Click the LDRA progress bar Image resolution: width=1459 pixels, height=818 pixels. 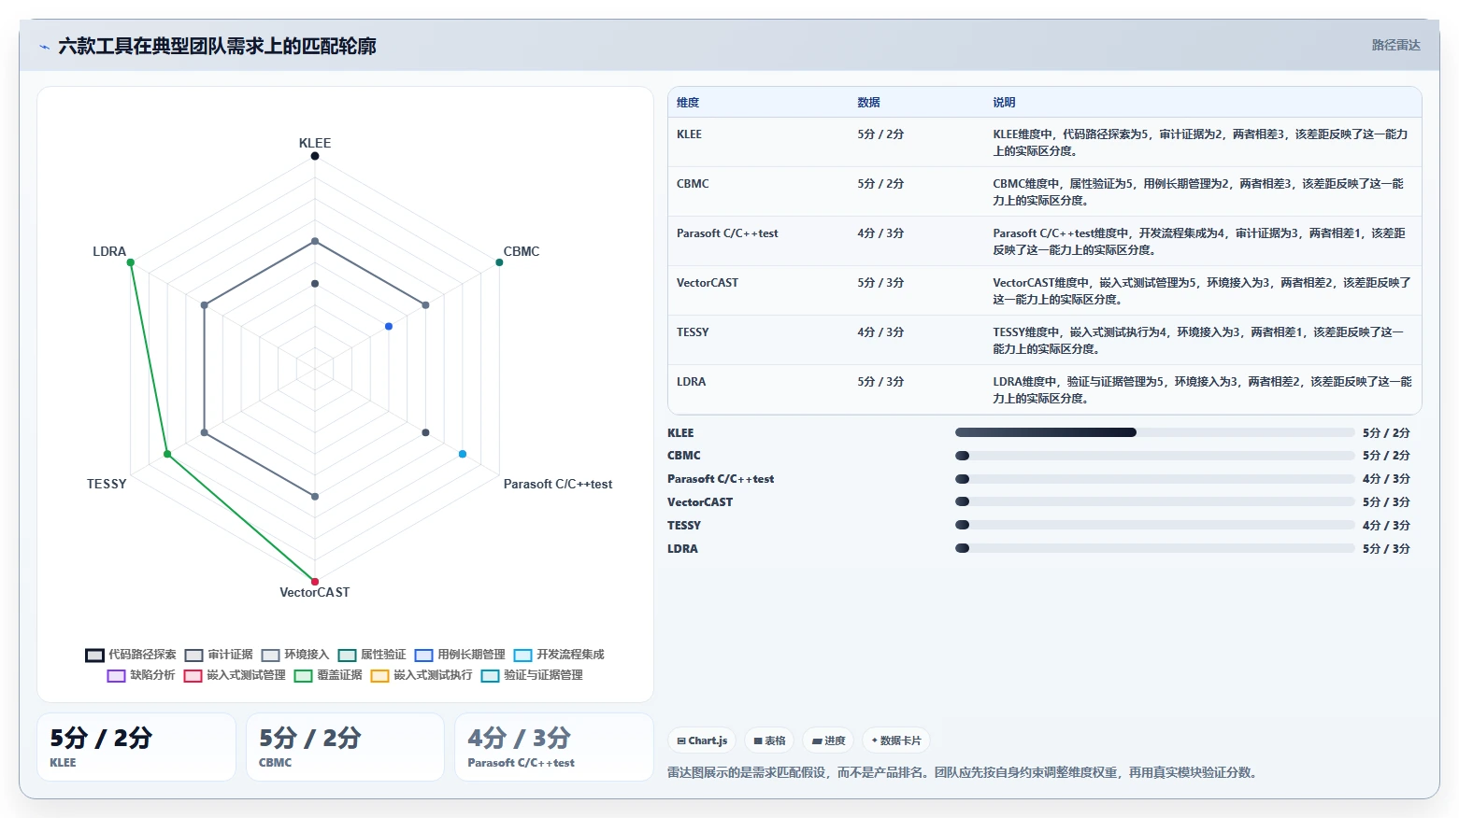pyautogui.click(x=1154, y=548)
